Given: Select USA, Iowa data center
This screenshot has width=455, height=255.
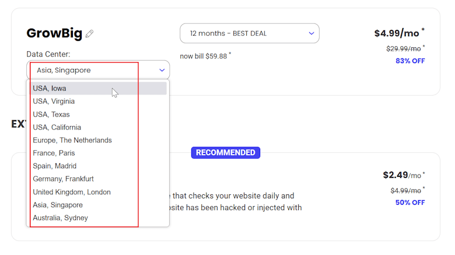Looking at the screenshot, I should pos(98,88).
